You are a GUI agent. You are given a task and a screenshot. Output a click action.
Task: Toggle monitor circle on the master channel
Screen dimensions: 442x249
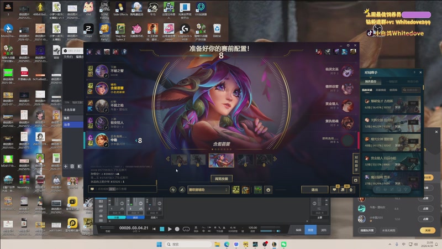pos(314,203)
